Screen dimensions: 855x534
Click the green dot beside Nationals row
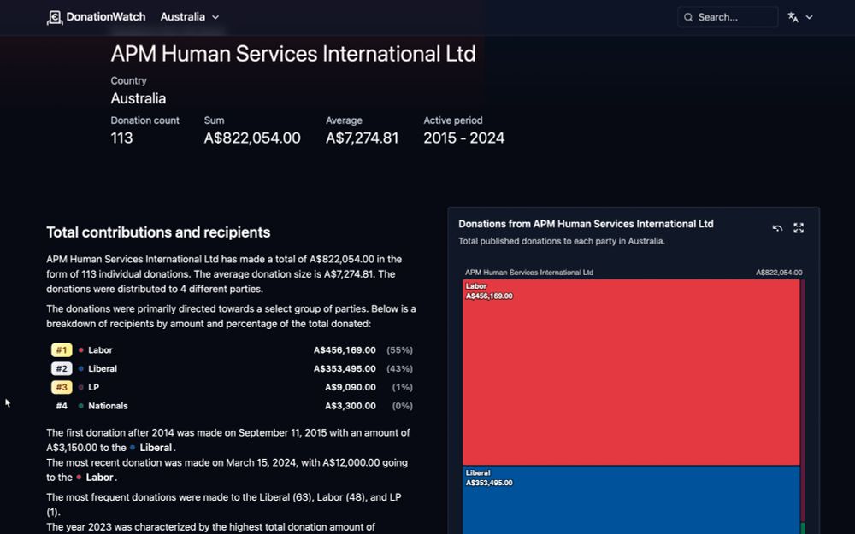tap(80, 406)
